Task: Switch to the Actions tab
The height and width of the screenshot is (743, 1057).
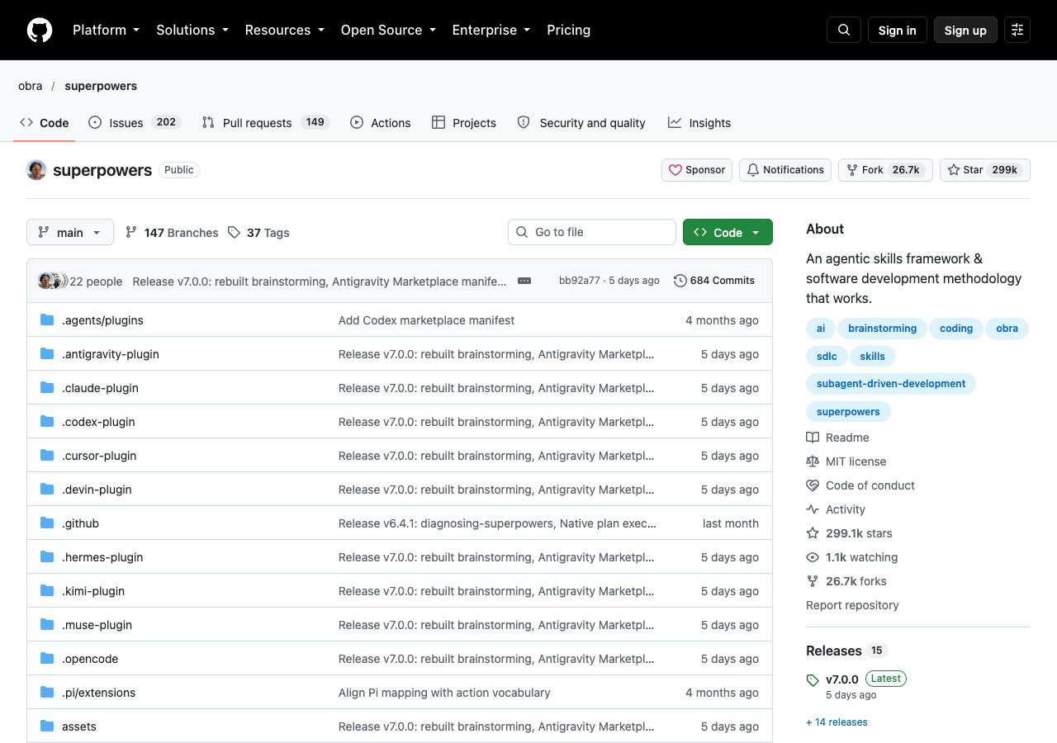Action: click(x=380, y=123)
